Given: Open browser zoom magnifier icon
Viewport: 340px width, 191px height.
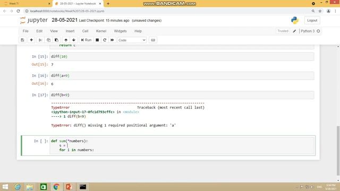Looking at the screenshot, I should pos(313,11).
